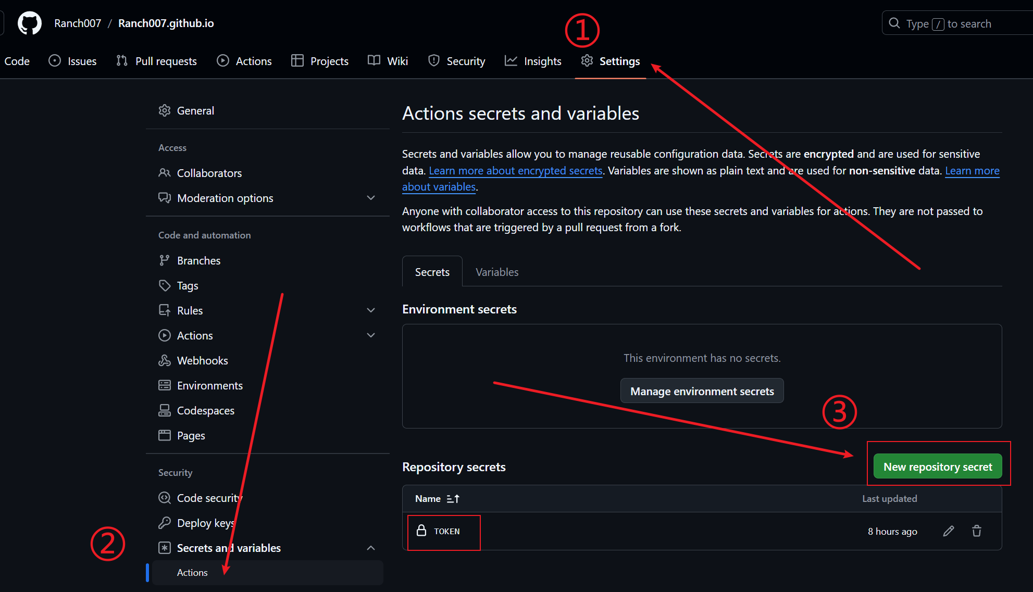Screen dimensions: 1033x592
Task: Expand the Moderation options section
Action: (371, 198)
